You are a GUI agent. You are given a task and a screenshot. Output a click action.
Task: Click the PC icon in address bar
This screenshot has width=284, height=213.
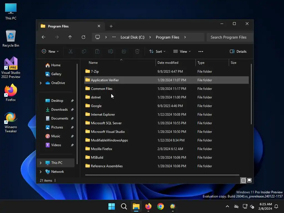pos(98,37)
